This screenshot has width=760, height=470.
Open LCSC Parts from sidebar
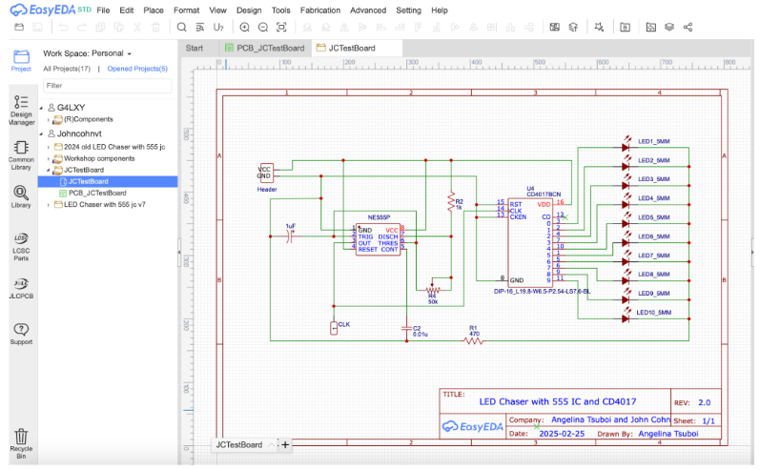click(x=21, y=244)
